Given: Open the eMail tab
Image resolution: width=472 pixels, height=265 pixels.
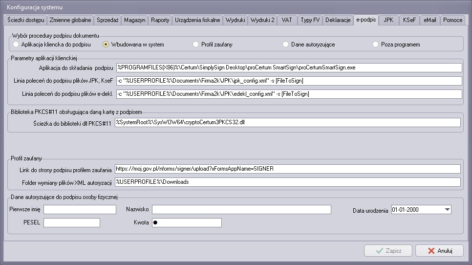Looking at the screenshot, I should point(429,20).
